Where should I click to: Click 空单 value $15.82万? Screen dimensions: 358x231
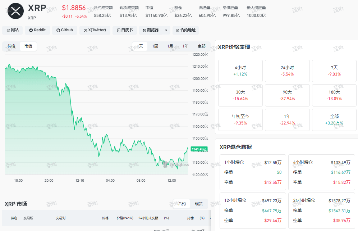[341, 182]
